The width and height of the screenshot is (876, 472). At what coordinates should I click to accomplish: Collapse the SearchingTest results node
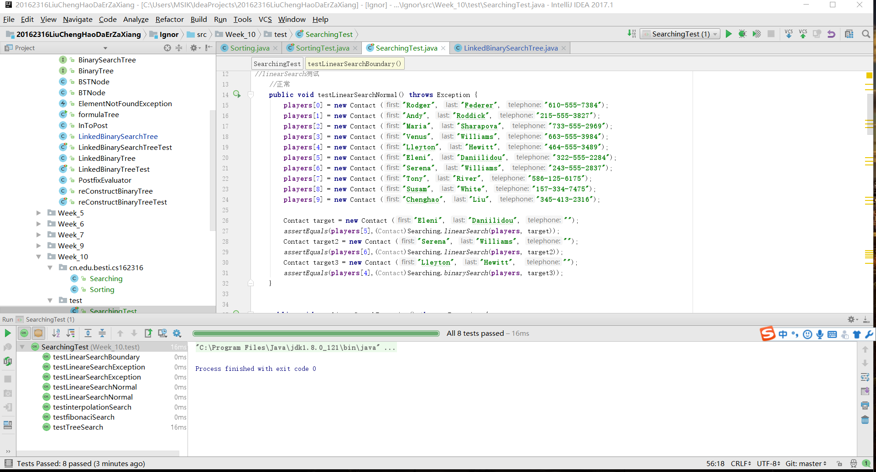pyautogui.click(x=22, y=347)
